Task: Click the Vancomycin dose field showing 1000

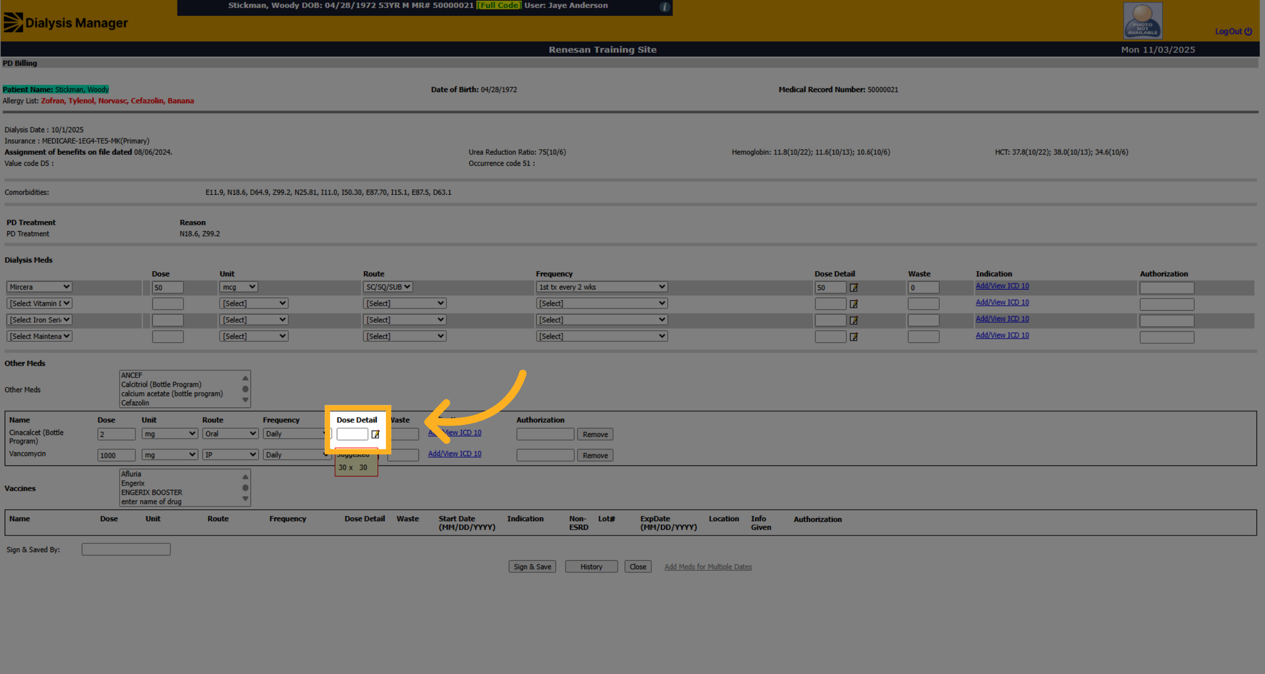Action: 116,455
